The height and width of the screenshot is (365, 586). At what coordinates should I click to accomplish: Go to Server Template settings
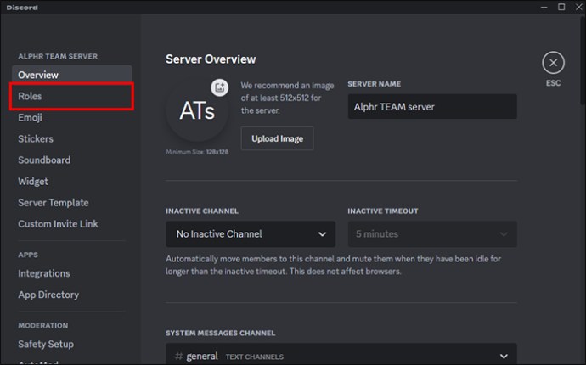point(71,203)
